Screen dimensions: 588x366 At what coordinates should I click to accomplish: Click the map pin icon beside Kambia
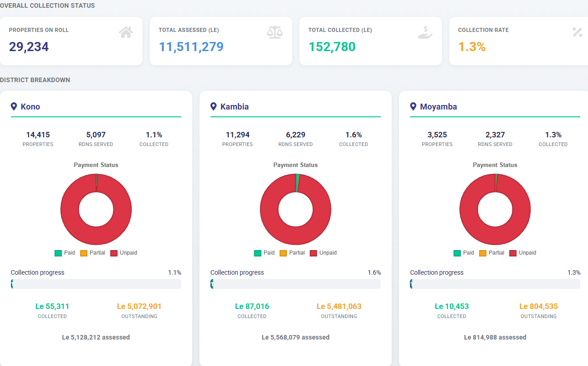tap(213, 106)
